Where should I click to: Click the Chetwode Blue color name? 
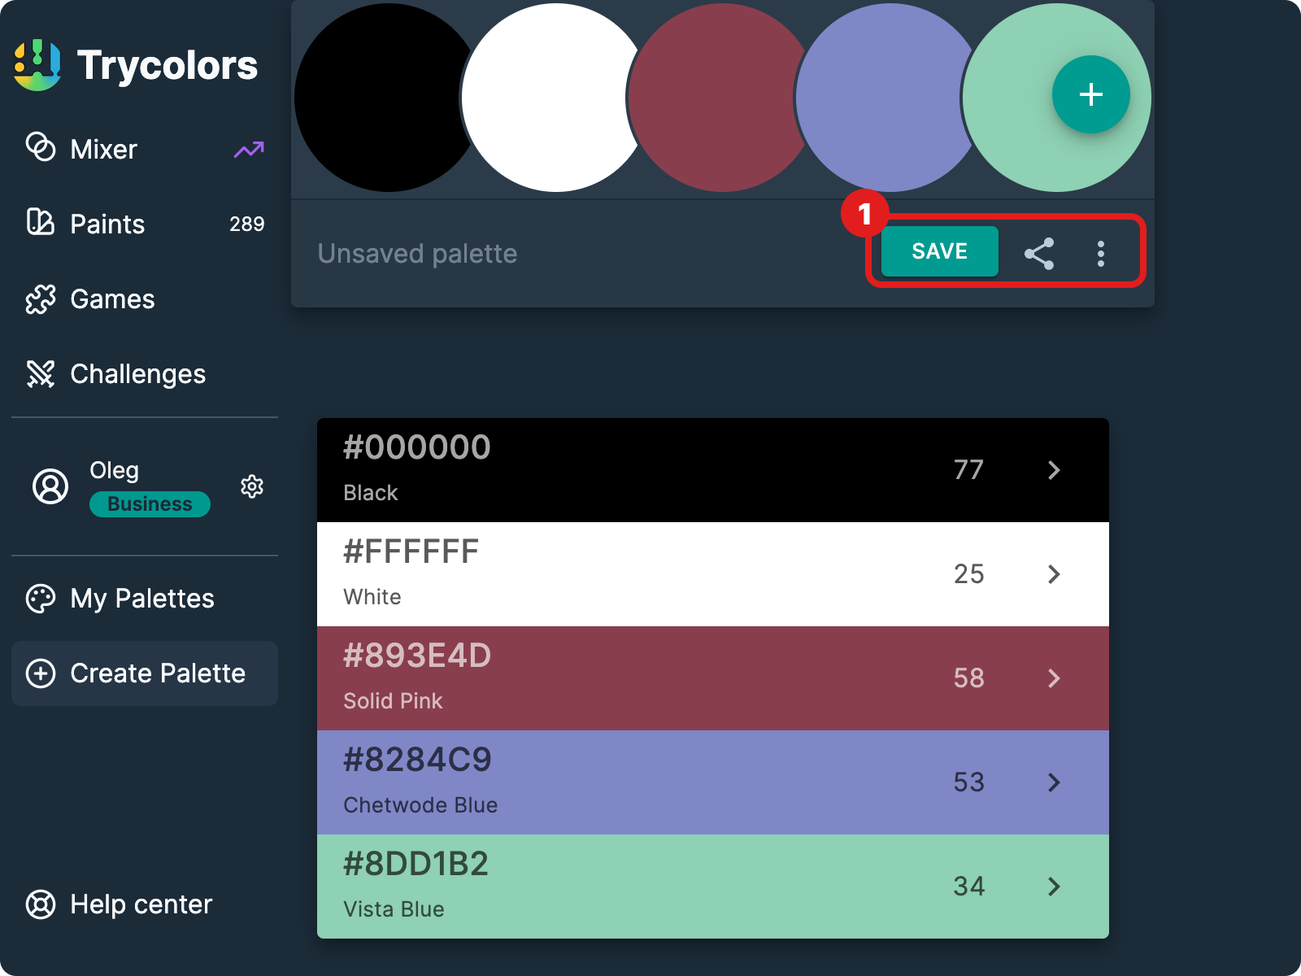tap(420, 805)
